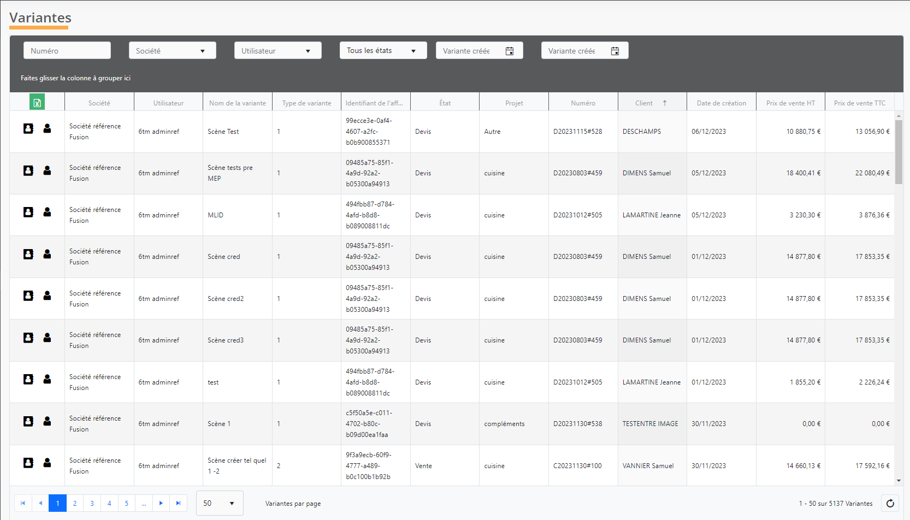Open the calendar picker in the first Variante créée field
This screenshot has height=520, width=910.
pos(510,51)
